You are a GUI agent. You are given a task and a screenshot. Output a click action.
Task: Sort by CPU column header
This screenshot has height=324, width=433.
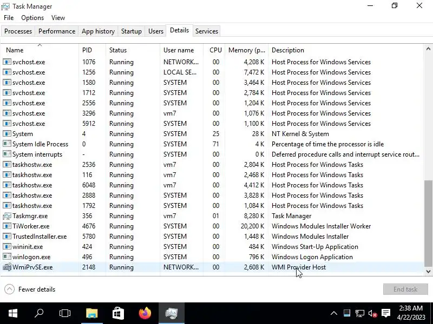coord(214,50)
